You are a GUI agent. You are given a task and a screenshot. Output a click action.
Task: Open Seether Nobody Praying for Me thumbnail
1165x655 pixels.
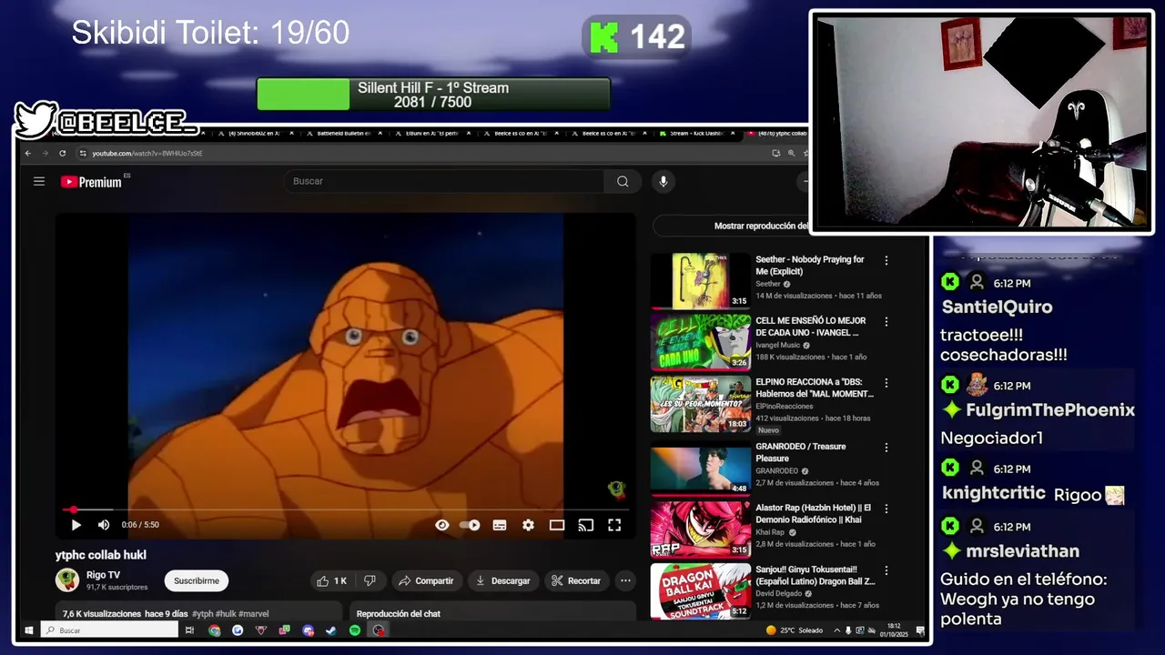click(700, 281)
